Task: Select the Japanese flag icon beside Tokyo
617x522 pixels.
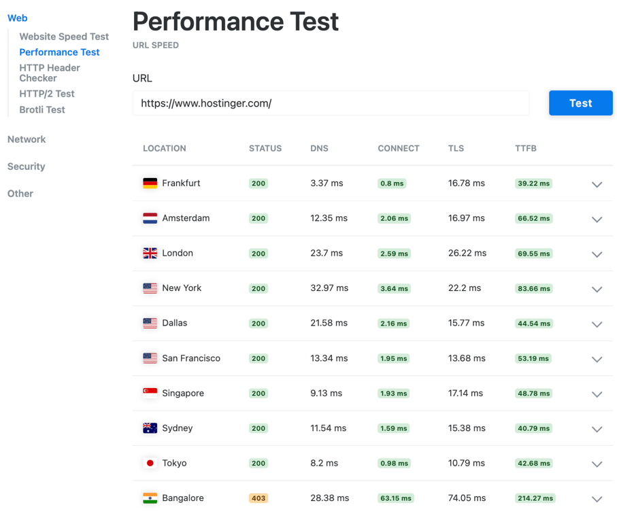Action: (x=150, y=463)
